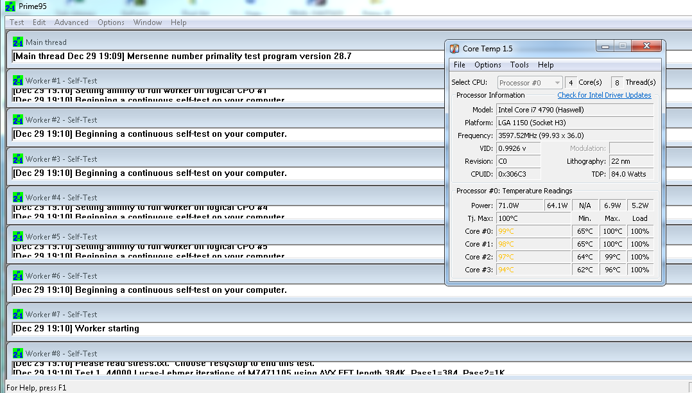Click the Worker #3 self-test log line
This screenshot has width=692, height=393.
tap(150, 173)
